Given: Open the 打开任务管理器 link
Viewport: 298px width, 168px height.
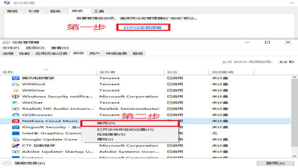Looking at the screenshot, I should [142, 28].
